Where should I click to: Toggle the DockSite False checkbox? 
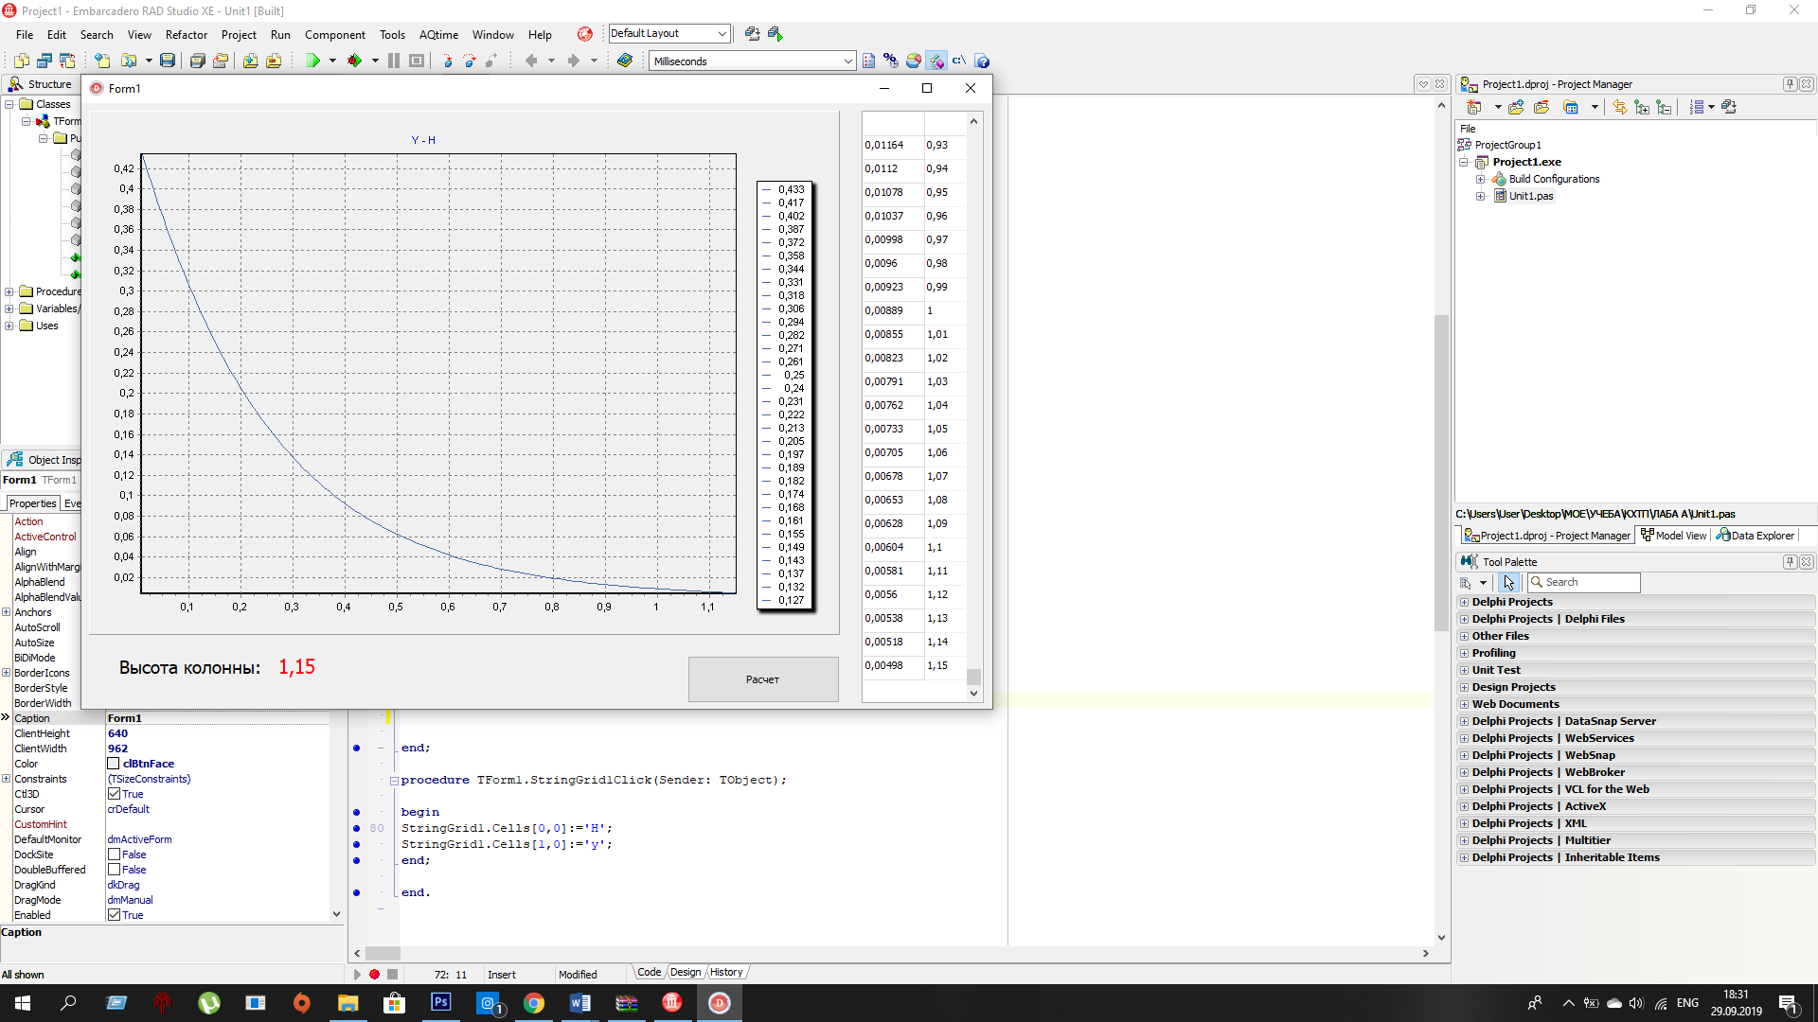point(114,855)
